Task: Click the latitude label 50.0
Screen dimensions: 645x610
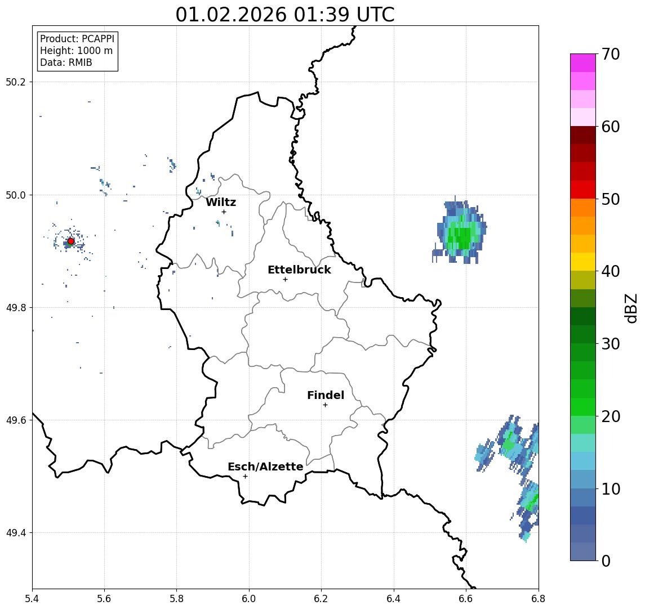Action: coord(15,195)
